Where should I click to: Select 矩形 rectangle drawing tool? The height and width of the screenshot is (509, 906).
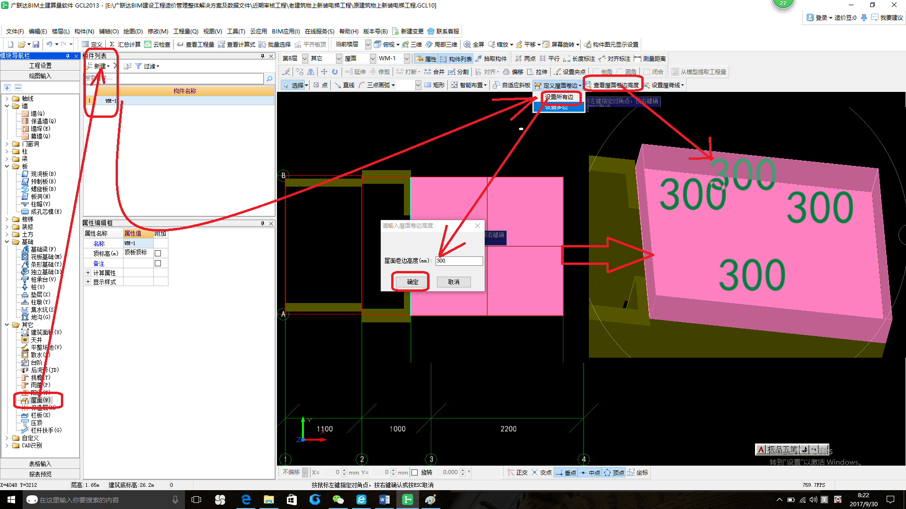[x=435, y=85]
